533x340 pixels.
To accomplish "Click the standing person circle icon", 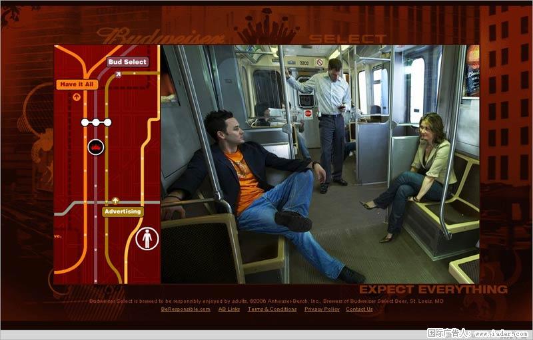I will [x=147, y=239].
